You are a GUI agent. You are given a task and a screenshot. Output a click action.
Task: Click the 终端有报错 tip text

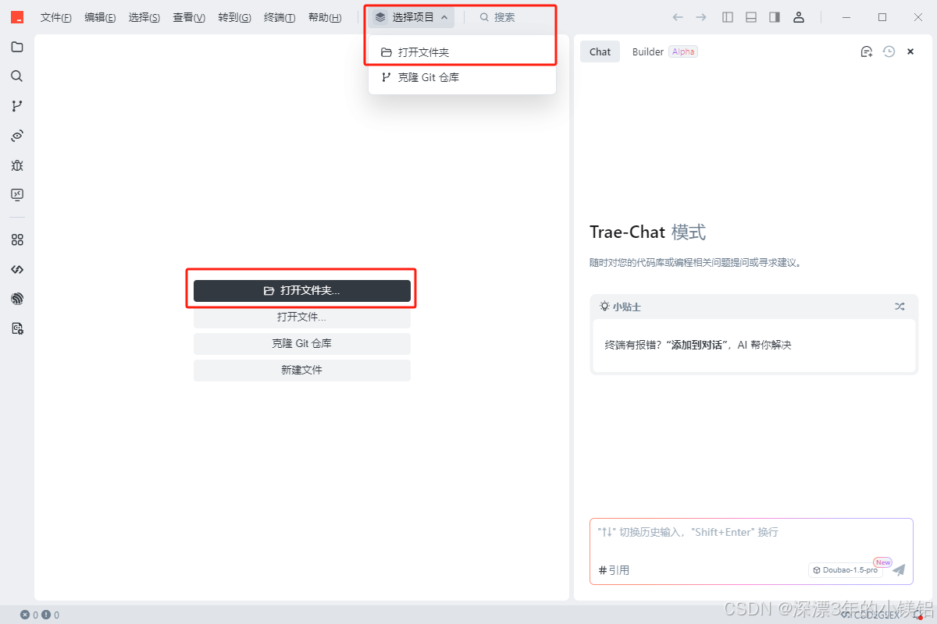(698, 345)
